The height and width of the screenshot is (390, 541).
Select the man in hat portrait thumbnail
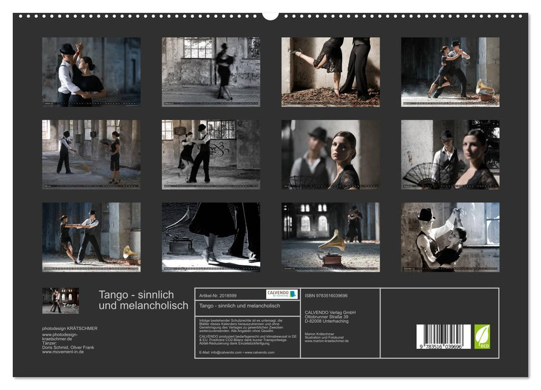332,153
